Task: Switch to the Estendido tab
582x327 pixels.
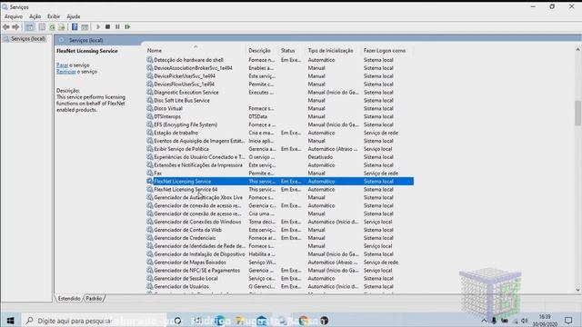Action: (x=69, y=299)
